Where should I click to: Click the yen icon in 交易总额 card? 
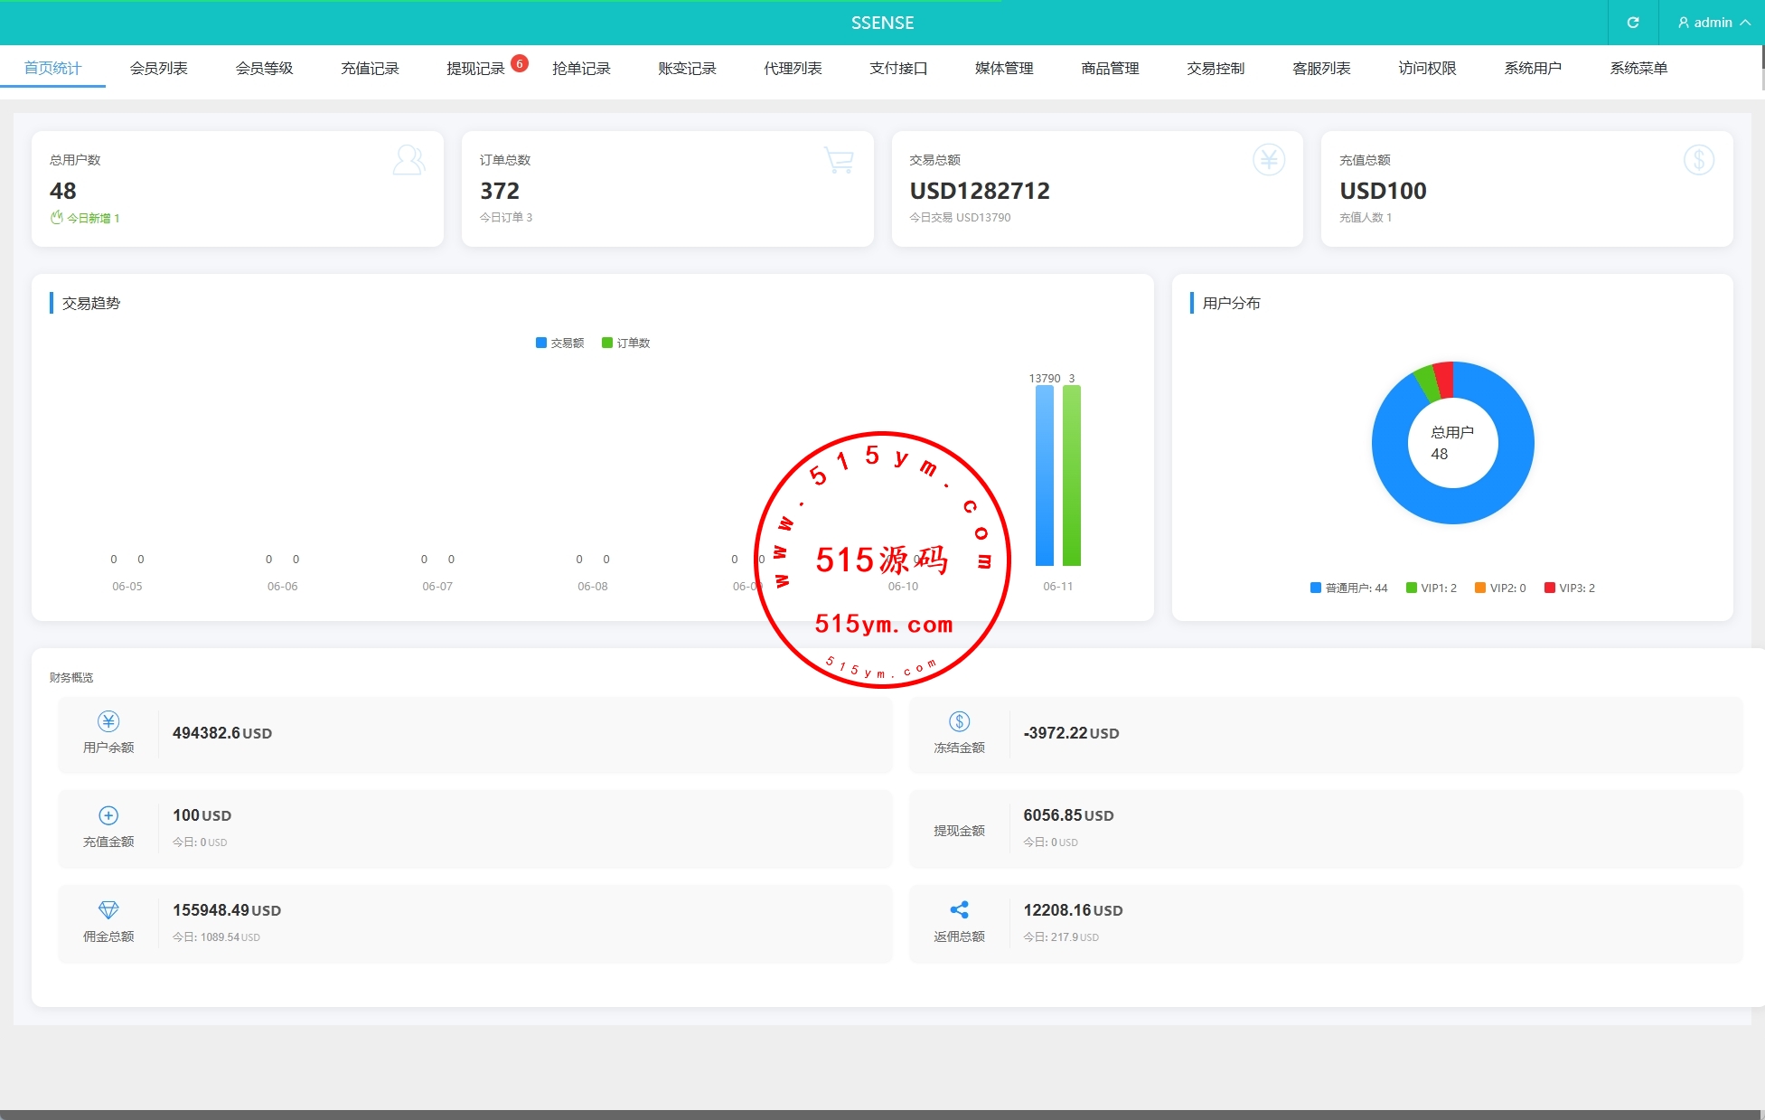[1269, 160]
